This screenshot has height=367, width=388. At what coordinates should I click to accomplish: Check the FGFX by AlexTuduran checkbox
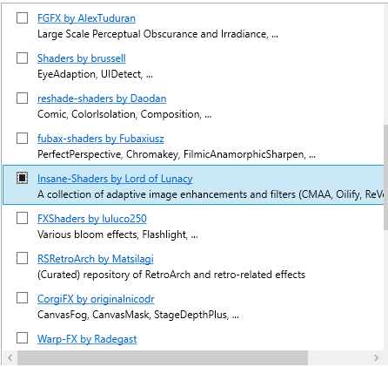tap(22, 18)
